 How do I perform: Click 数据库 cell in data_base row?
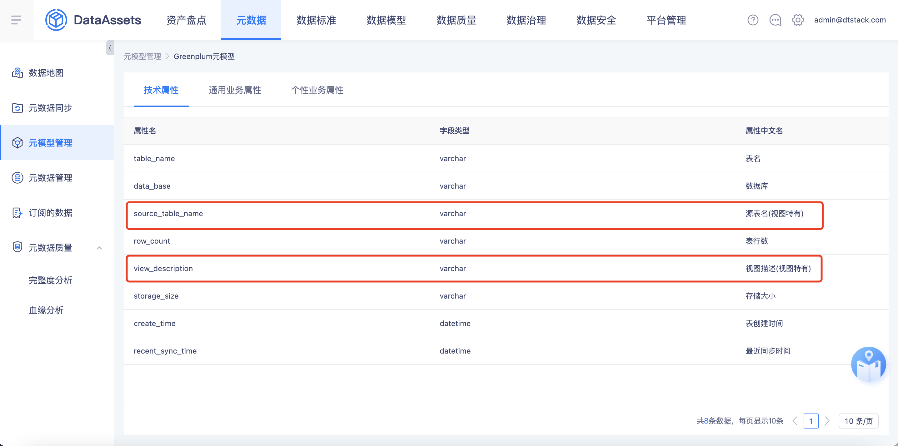click(x=756, y=186)
